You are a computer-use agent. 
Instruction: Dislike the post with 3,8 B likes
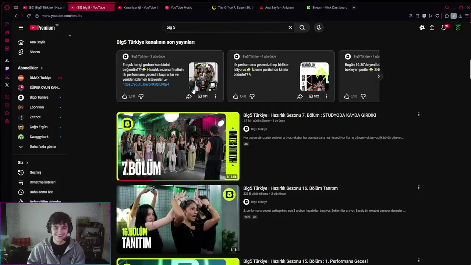click(x=141, y=96)
